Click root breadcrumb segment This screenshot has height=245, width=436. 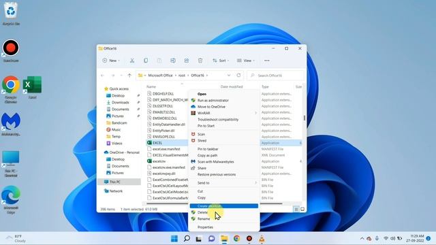[x=182, y=76]
